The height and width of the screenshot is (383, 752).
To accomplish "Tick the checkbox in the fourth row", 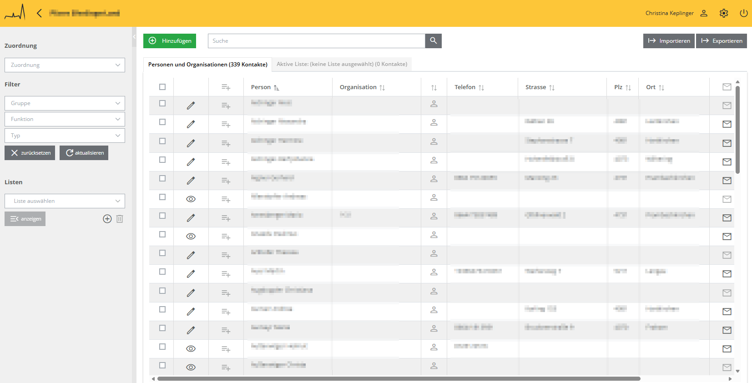I will (x=162, y=160).
